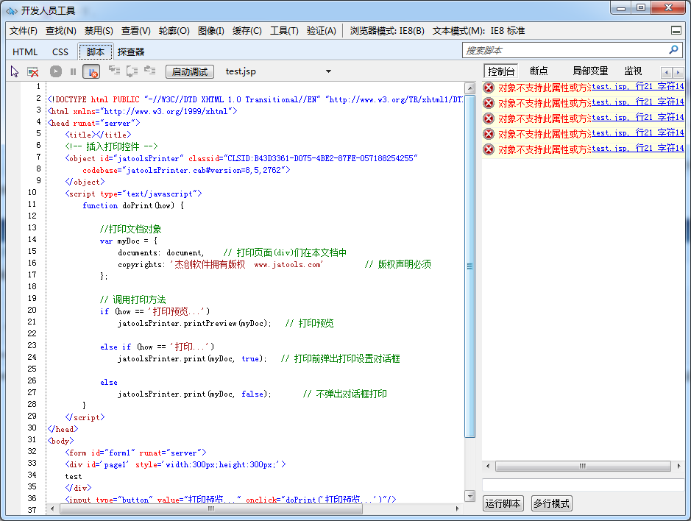Open the 禁用(S) menu
The width and height of the screenshot is (691, 521).
point(99,31)
